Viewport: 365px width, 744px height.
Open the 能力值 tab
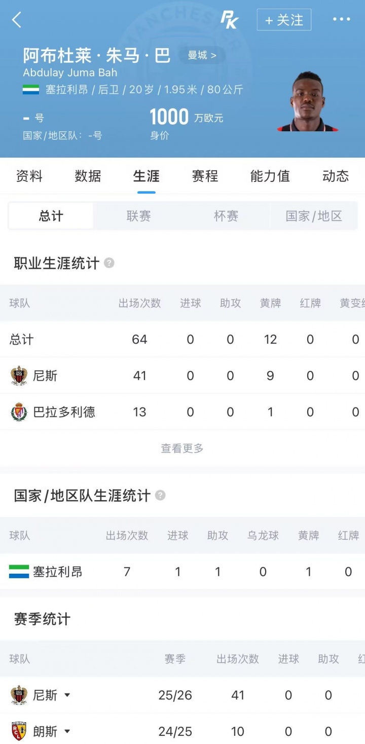point(270,176)
